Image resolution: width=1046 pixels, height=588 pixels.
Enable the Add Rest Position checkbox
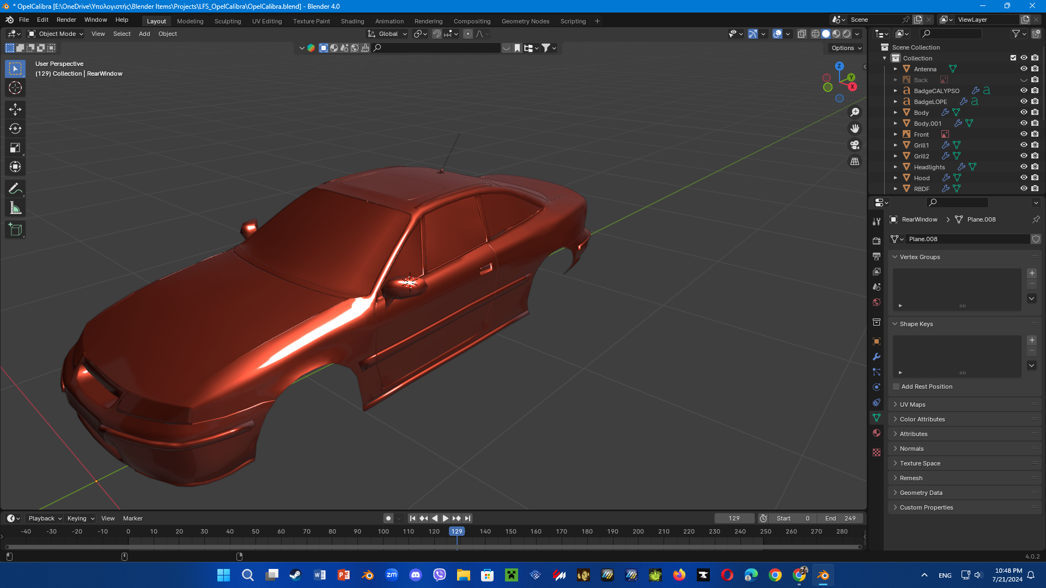click(x=896, y=387)
